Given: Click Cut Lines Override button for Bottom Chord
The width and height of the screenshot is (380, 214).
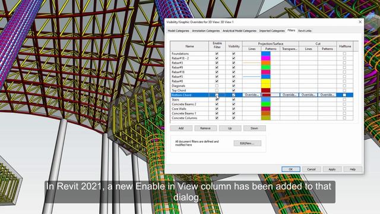Looking at the screenshot, I should point(308,95).
